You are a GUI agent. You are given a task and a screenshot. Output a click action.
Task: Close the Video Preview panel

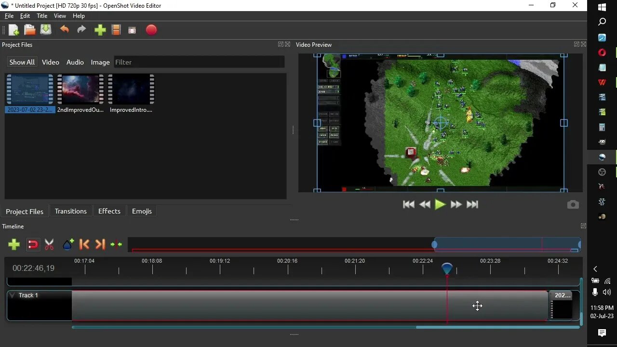pos(584,44)
